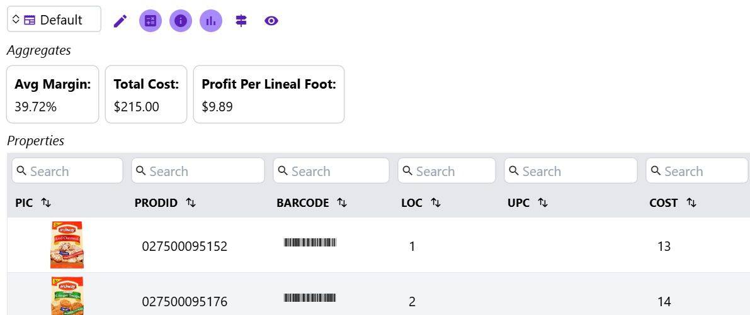Click the Profit Per Lineal Foot card
Image resolution: width=750 pixels, height=315 pixels.
(x=269, y=94)
